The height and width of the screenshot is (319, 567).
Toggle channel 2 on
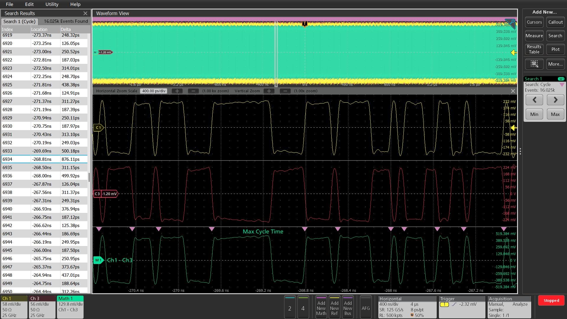(290, 307)
